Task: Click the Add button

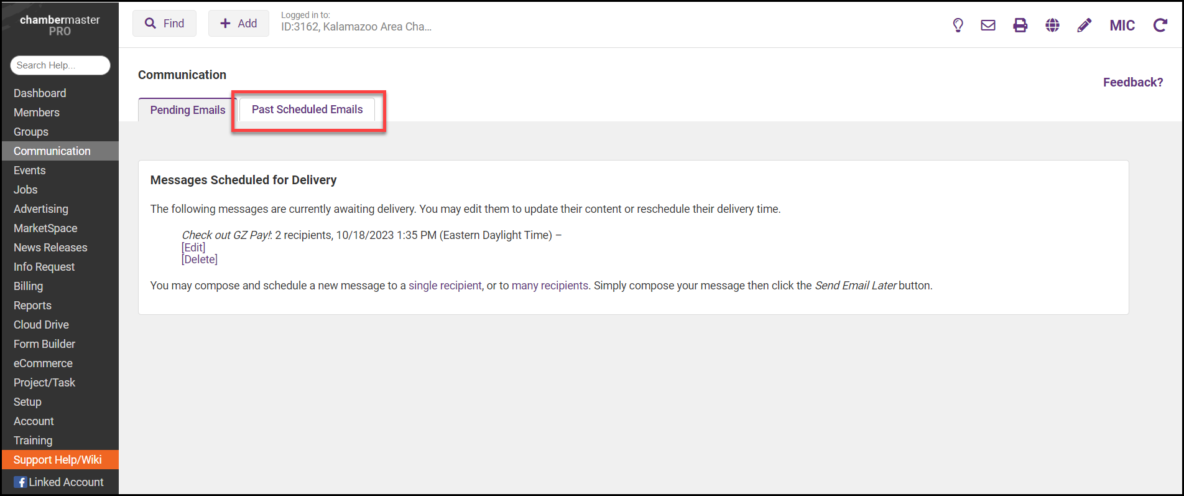Action: tap(239, 24)
